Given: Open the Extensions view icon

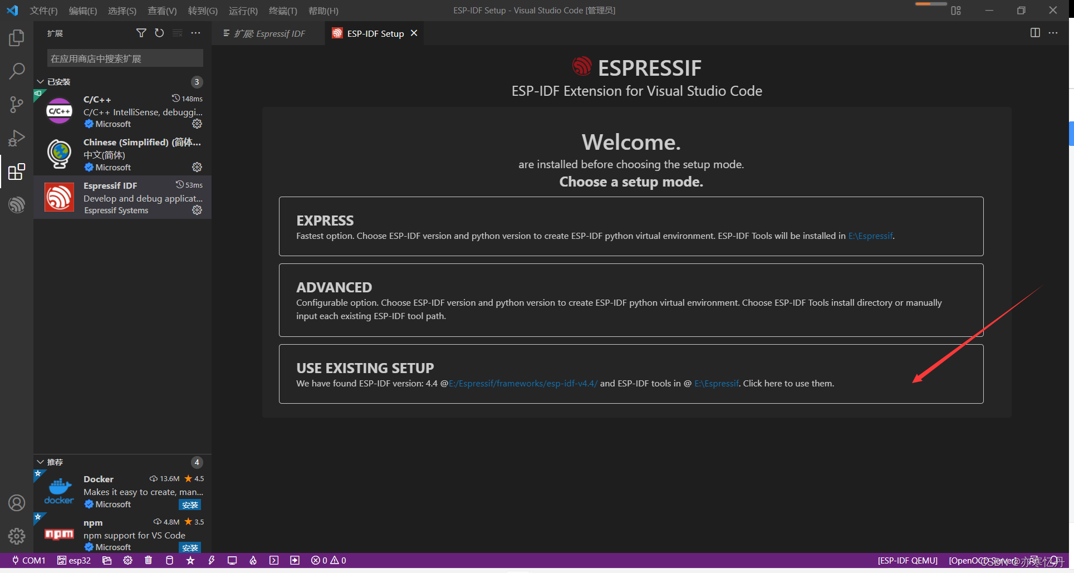Looking at the screenshot, I should click(x=17, y=172).
